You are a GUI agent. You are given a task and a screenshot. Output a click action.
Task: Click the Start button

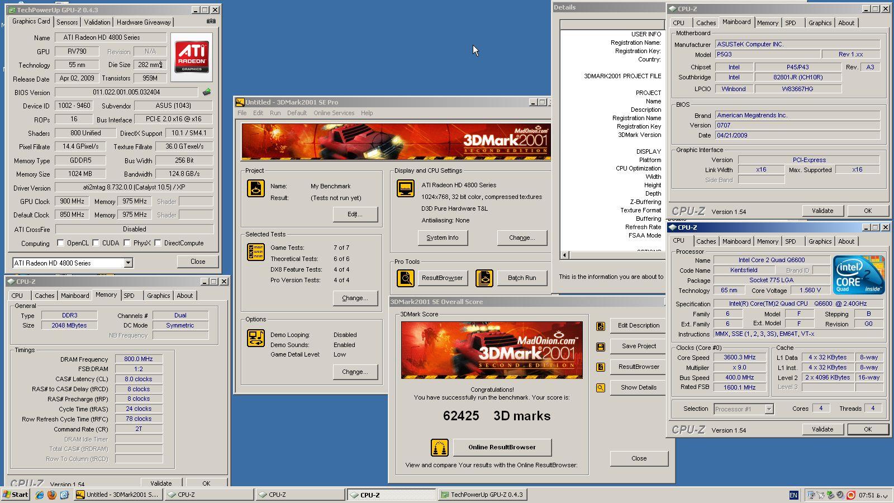16,495
